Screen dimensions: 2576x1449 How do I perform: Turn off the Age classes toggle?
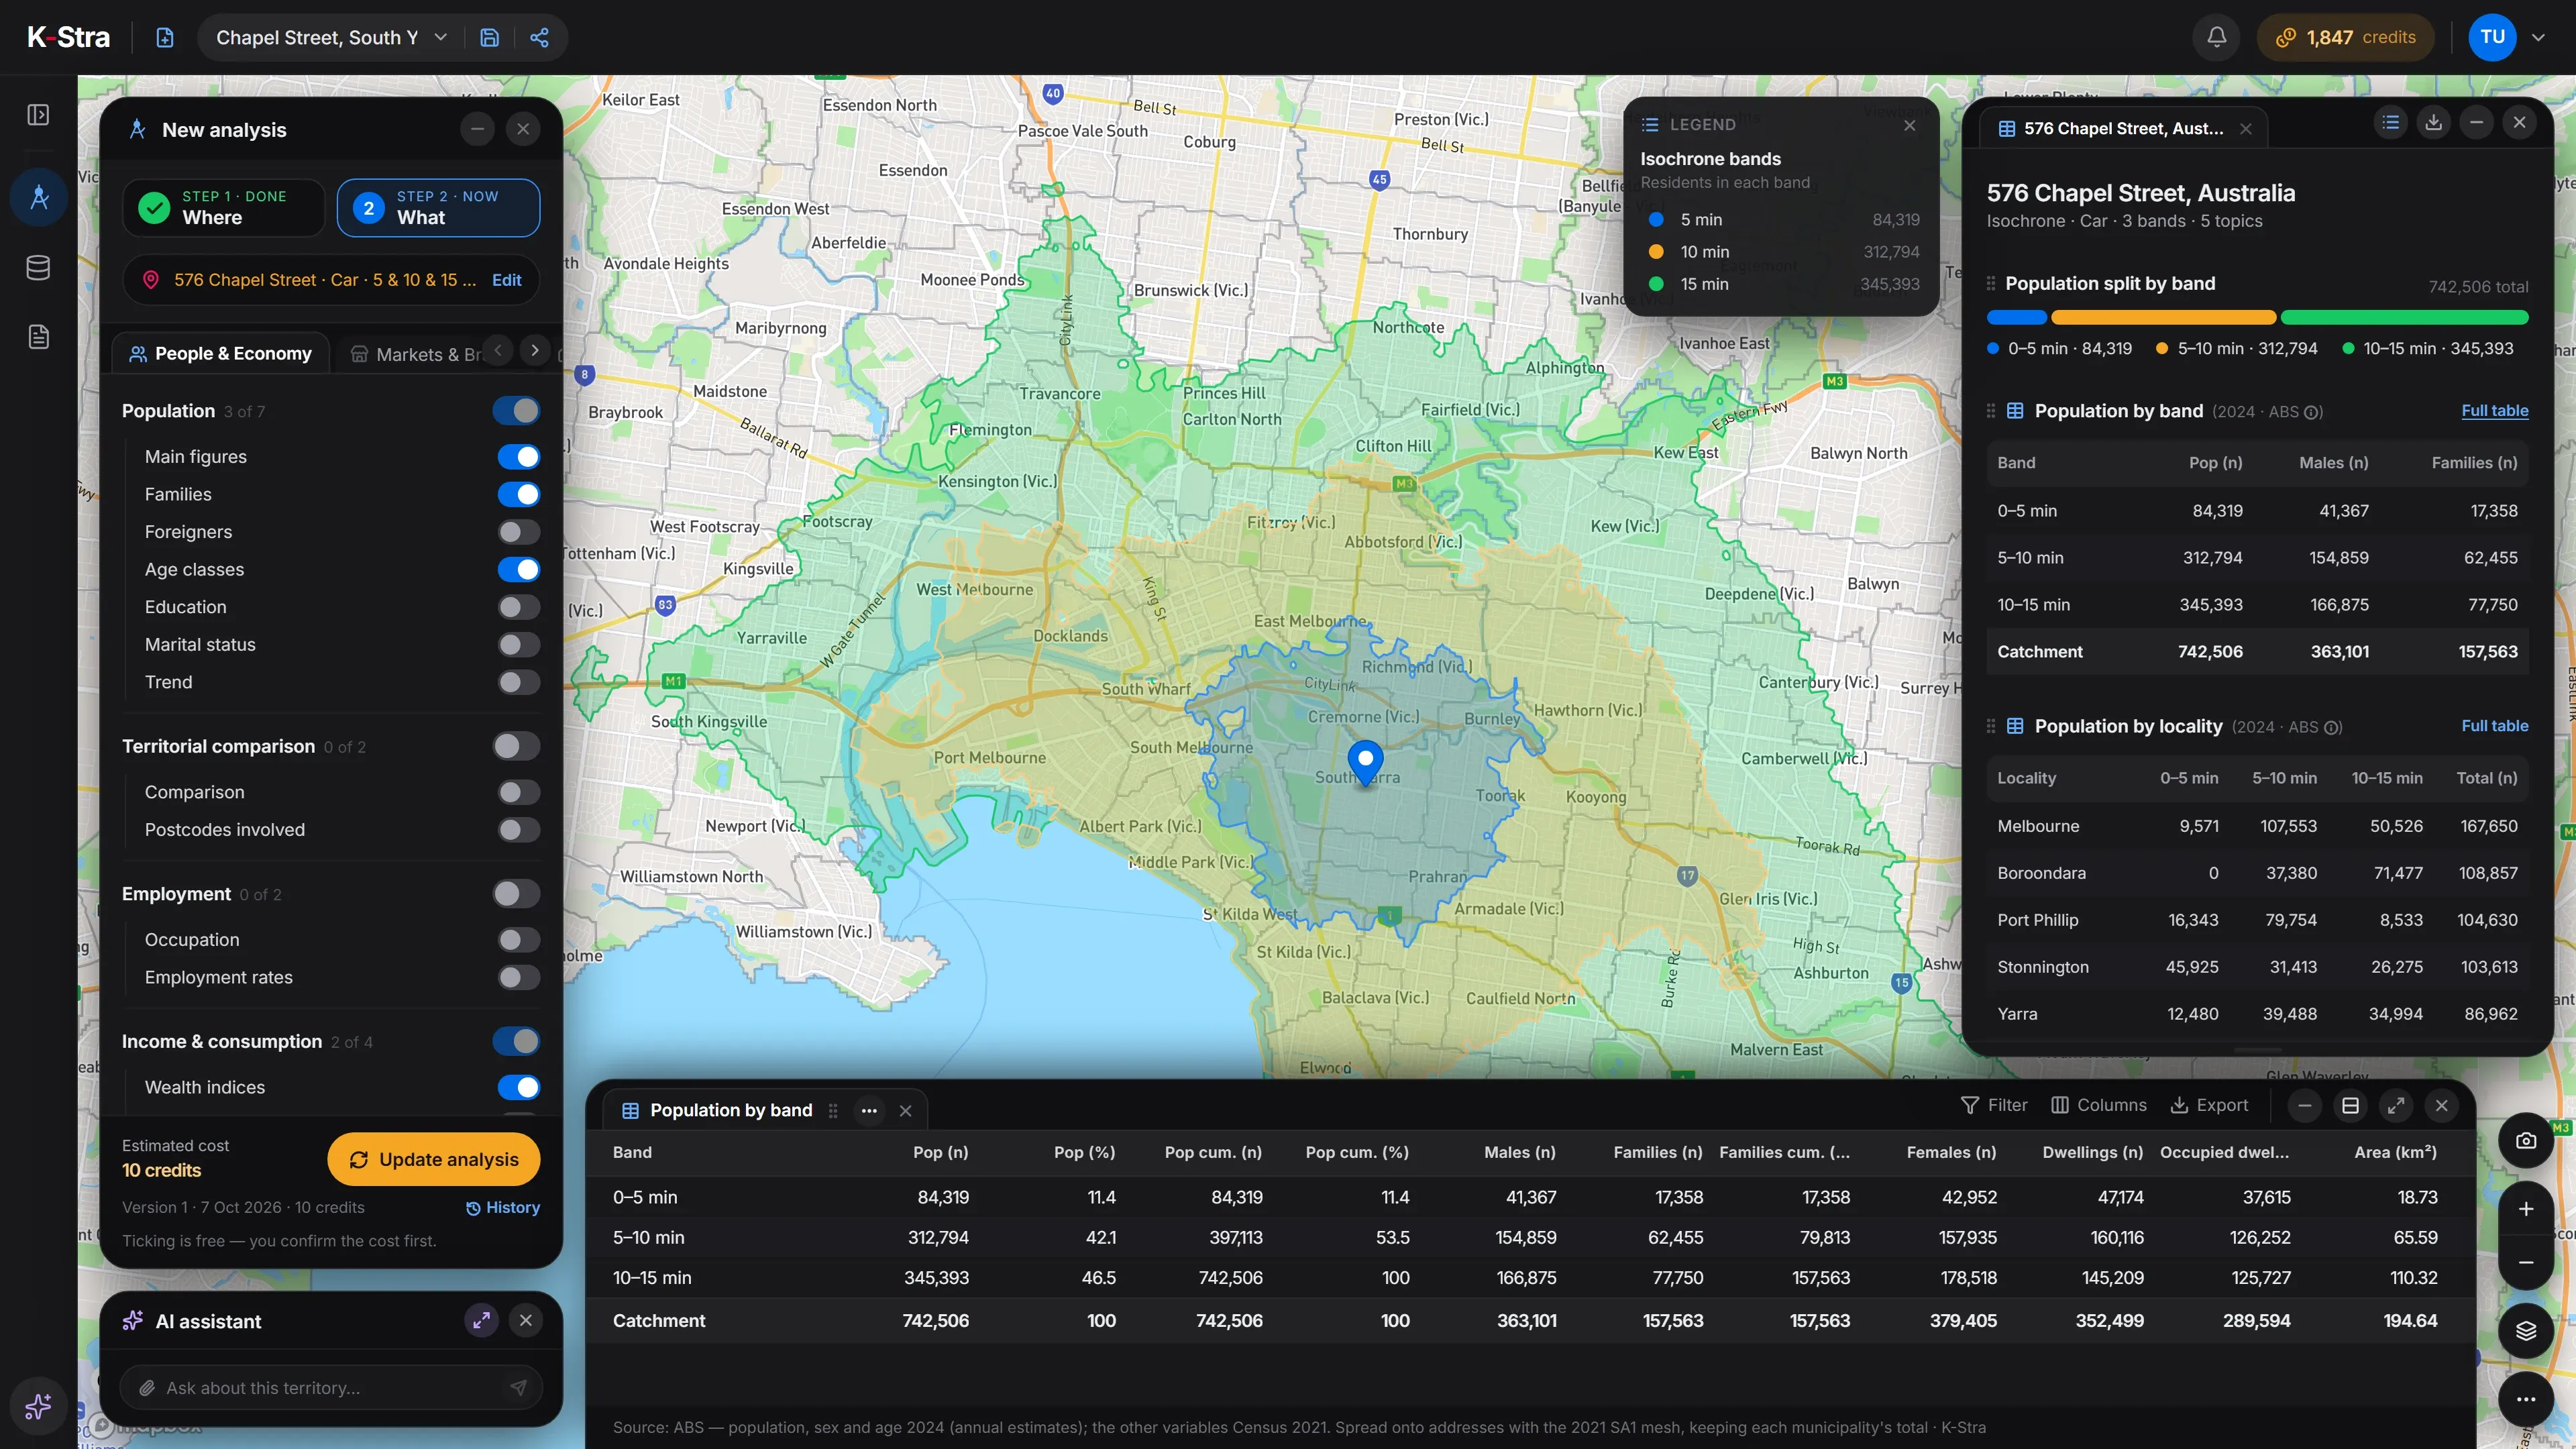pos(518,570)
